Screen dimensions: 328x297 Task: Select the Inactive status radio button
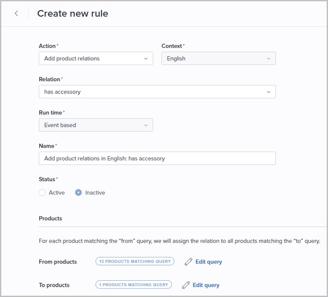(78, 193)
